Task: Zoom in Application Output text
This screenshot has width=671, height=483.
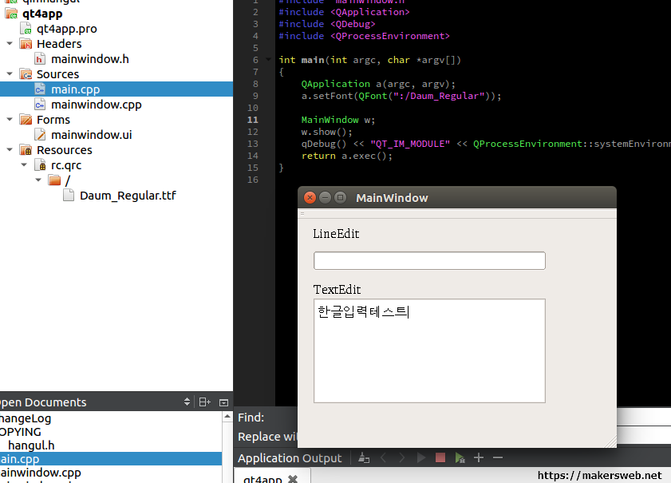Action: (x=479, y=457)
